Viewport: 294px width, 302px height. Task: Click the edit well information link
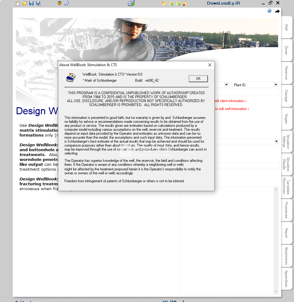coord(232,109)
